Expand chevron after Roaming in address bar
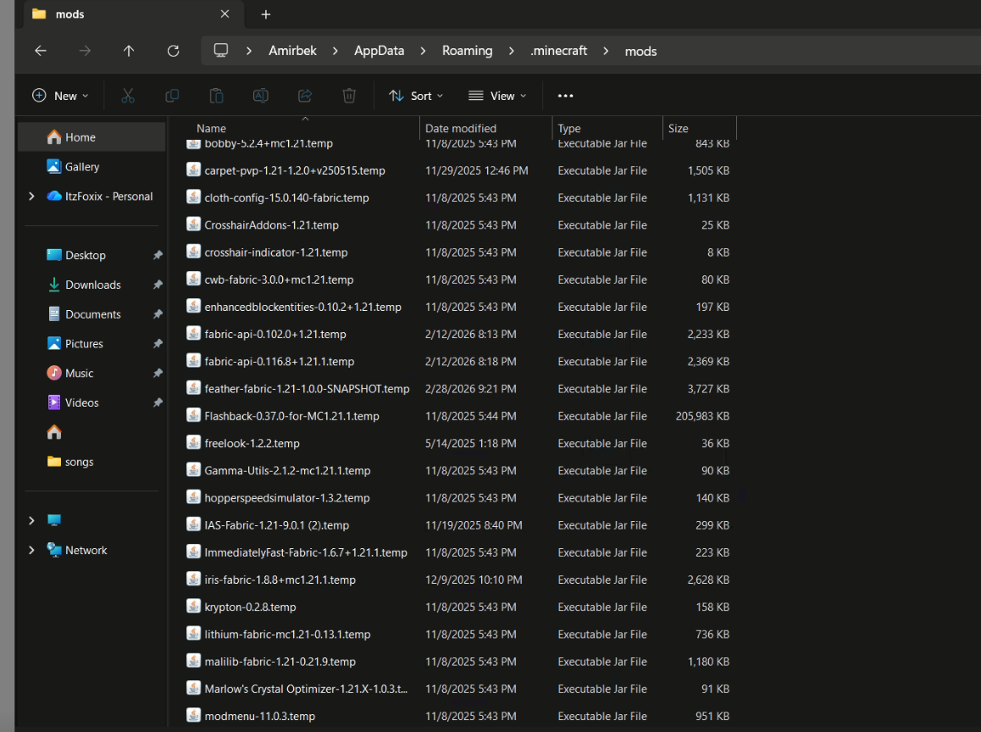The width and height of the screenshot is (981, 732). [x=511, y=51]
